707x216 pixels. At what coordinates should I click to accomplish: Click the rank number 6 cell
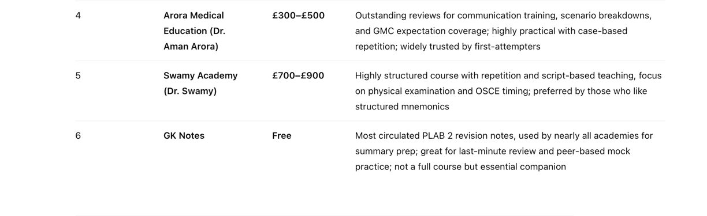pyautogui.click(x=78, y=136)
